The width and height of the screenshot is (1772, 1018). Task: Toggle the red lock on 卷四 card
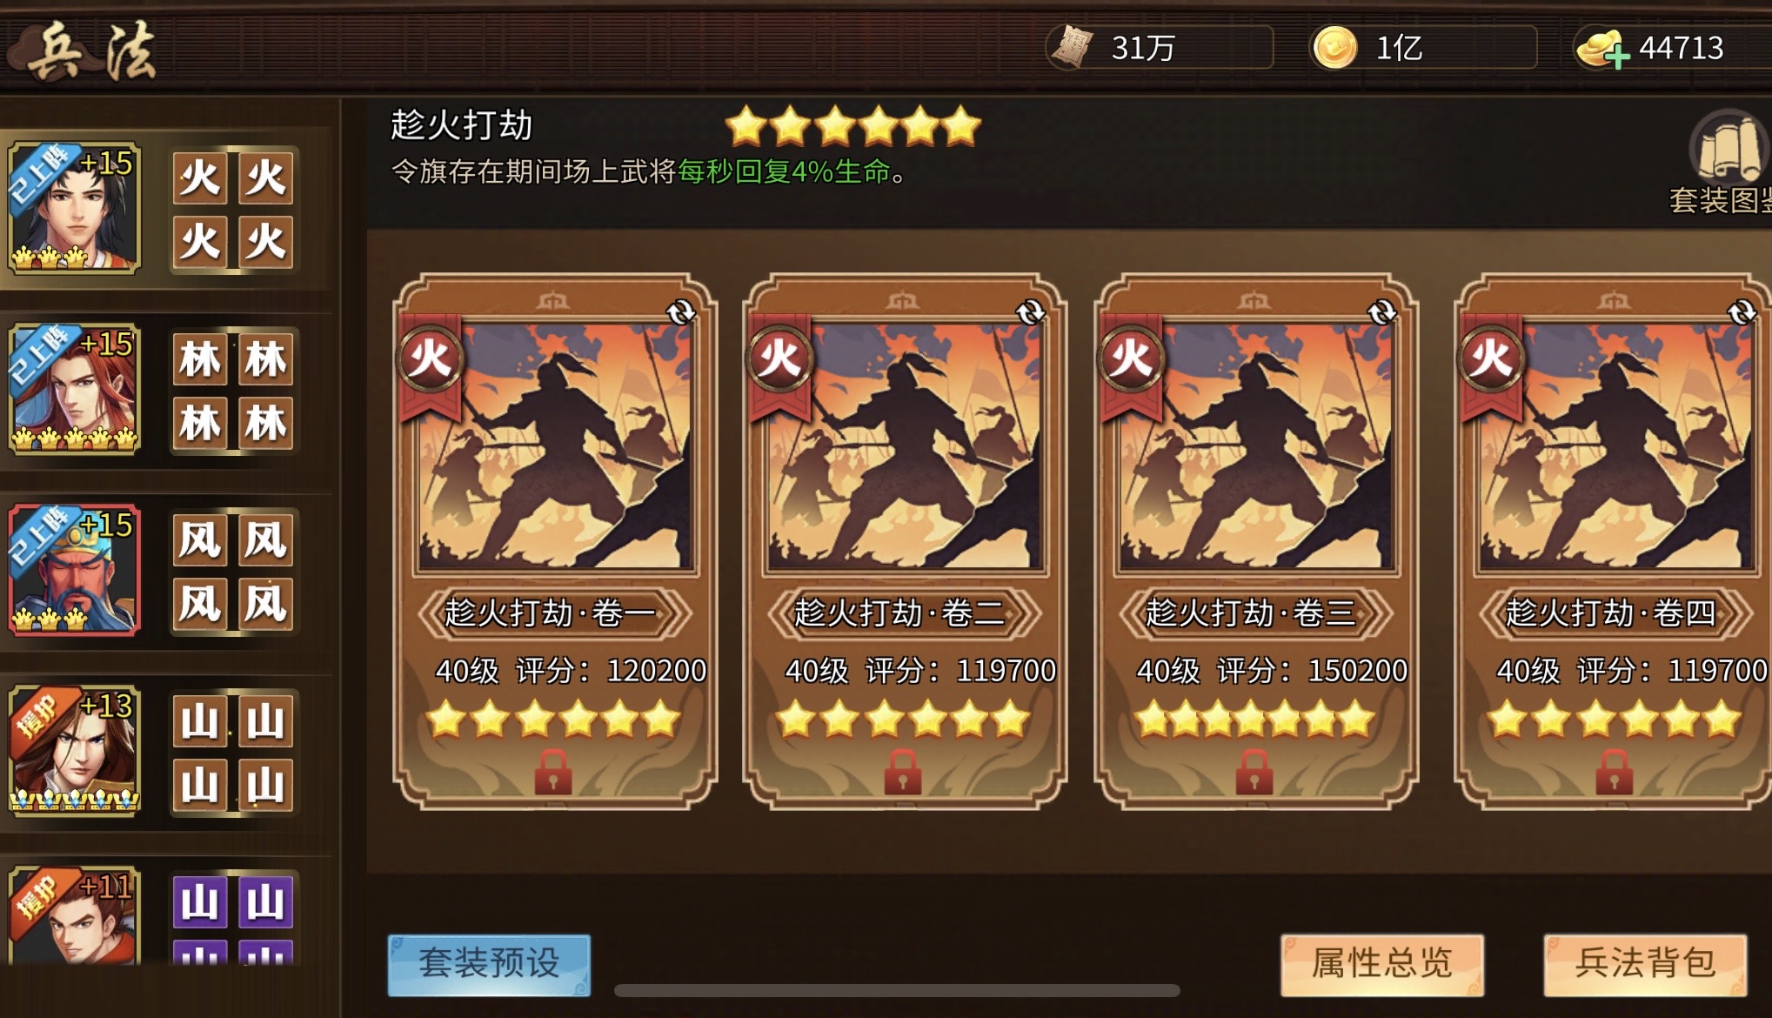(1614, 772)
